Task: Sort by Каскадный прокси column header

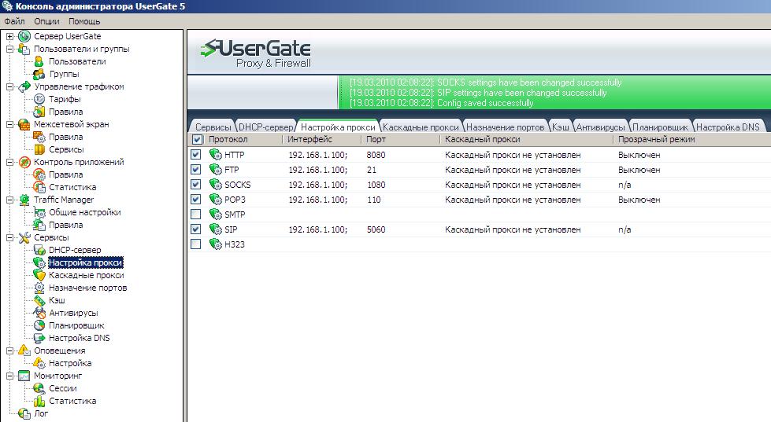Action: click(x=527, y=139)
